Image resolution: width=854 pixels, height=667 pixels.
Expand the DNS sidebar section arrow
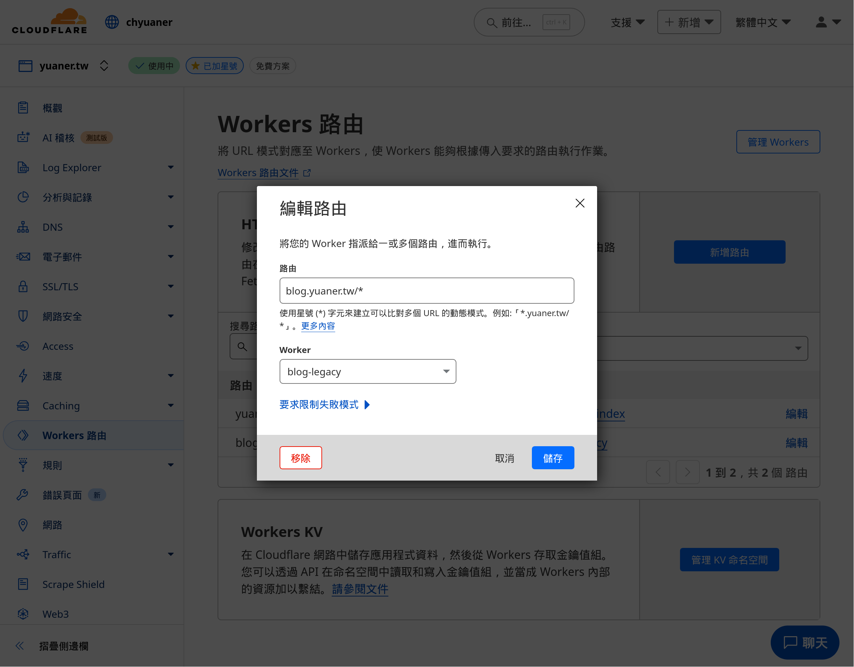pyautogui.click(x=171, y=227)
